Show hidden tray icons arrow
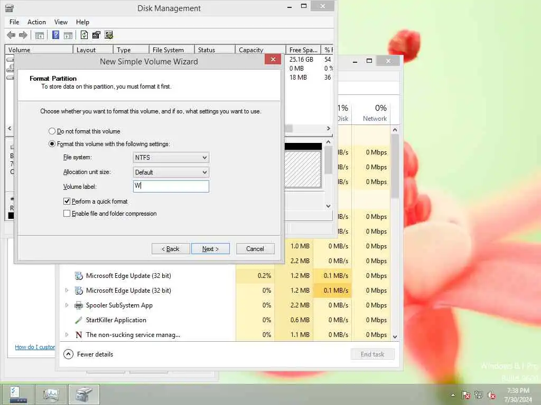541x405 pixels. click(x=453, y=395)
